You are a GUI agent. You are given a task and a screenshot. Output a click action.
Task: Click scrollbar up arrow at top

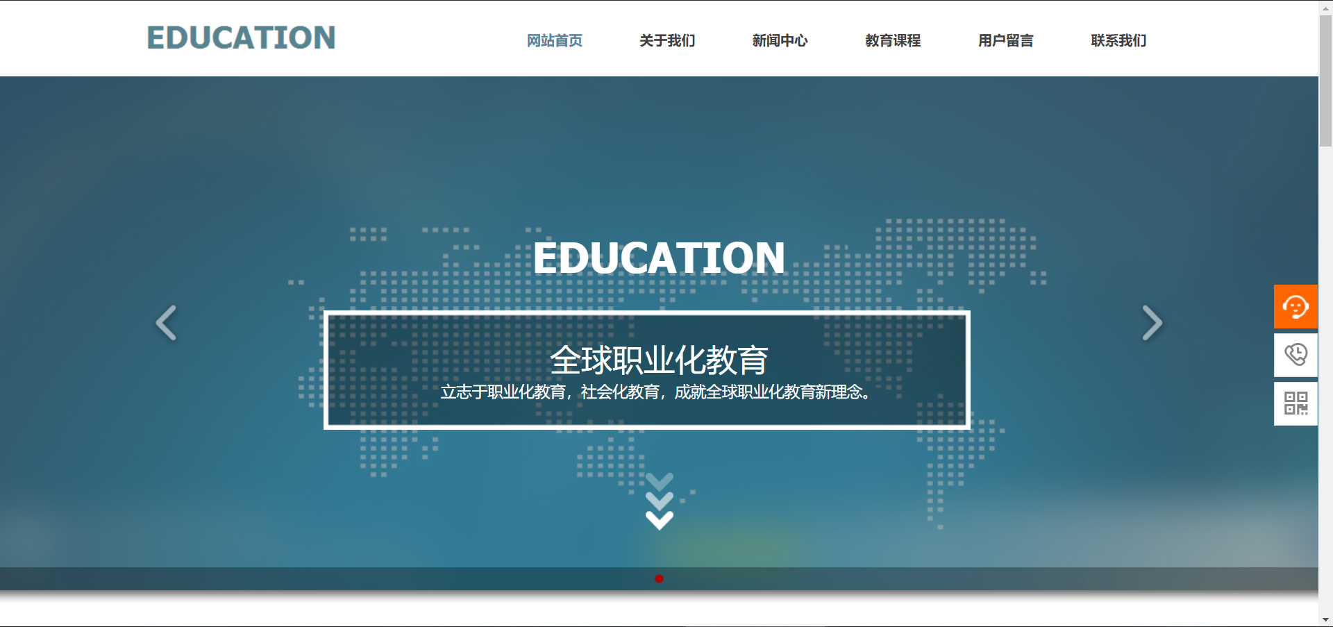click(x=1325, y=6)
